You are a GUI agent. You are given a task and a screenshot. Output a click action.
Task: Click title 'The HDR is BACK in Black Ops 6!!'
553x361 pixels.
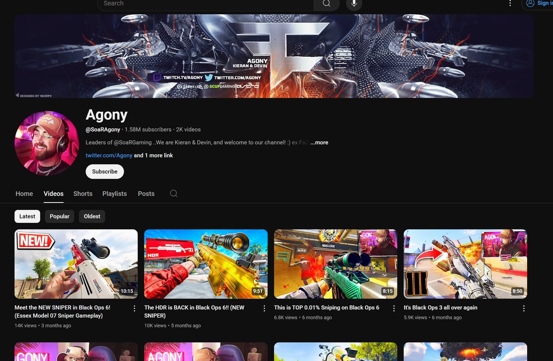(194, 312)
